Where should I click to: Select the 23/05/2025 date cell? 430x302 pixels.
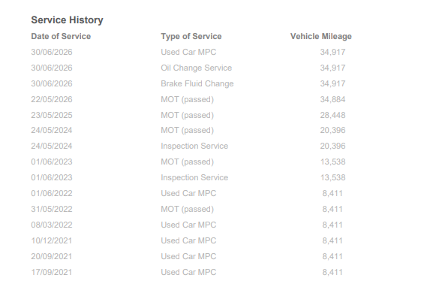pyautogui.click(x=52, y=115)
